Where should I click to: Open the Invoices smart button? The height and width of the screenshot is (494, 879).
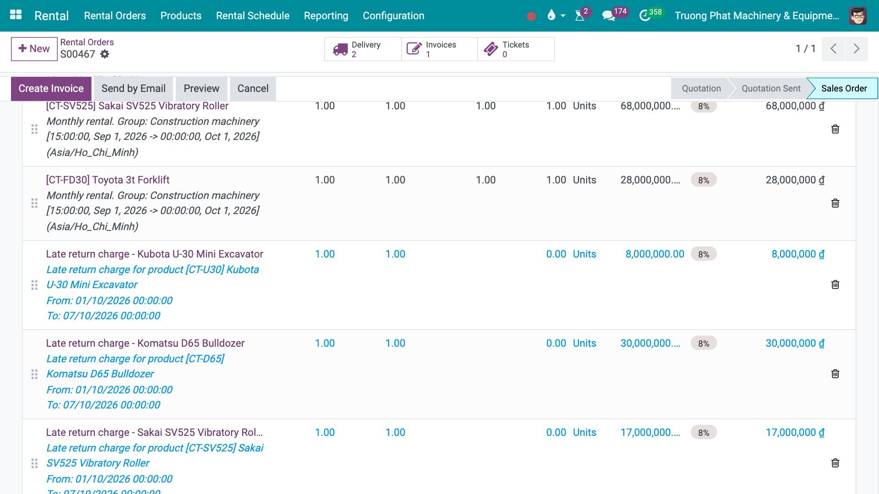[439, 49]
